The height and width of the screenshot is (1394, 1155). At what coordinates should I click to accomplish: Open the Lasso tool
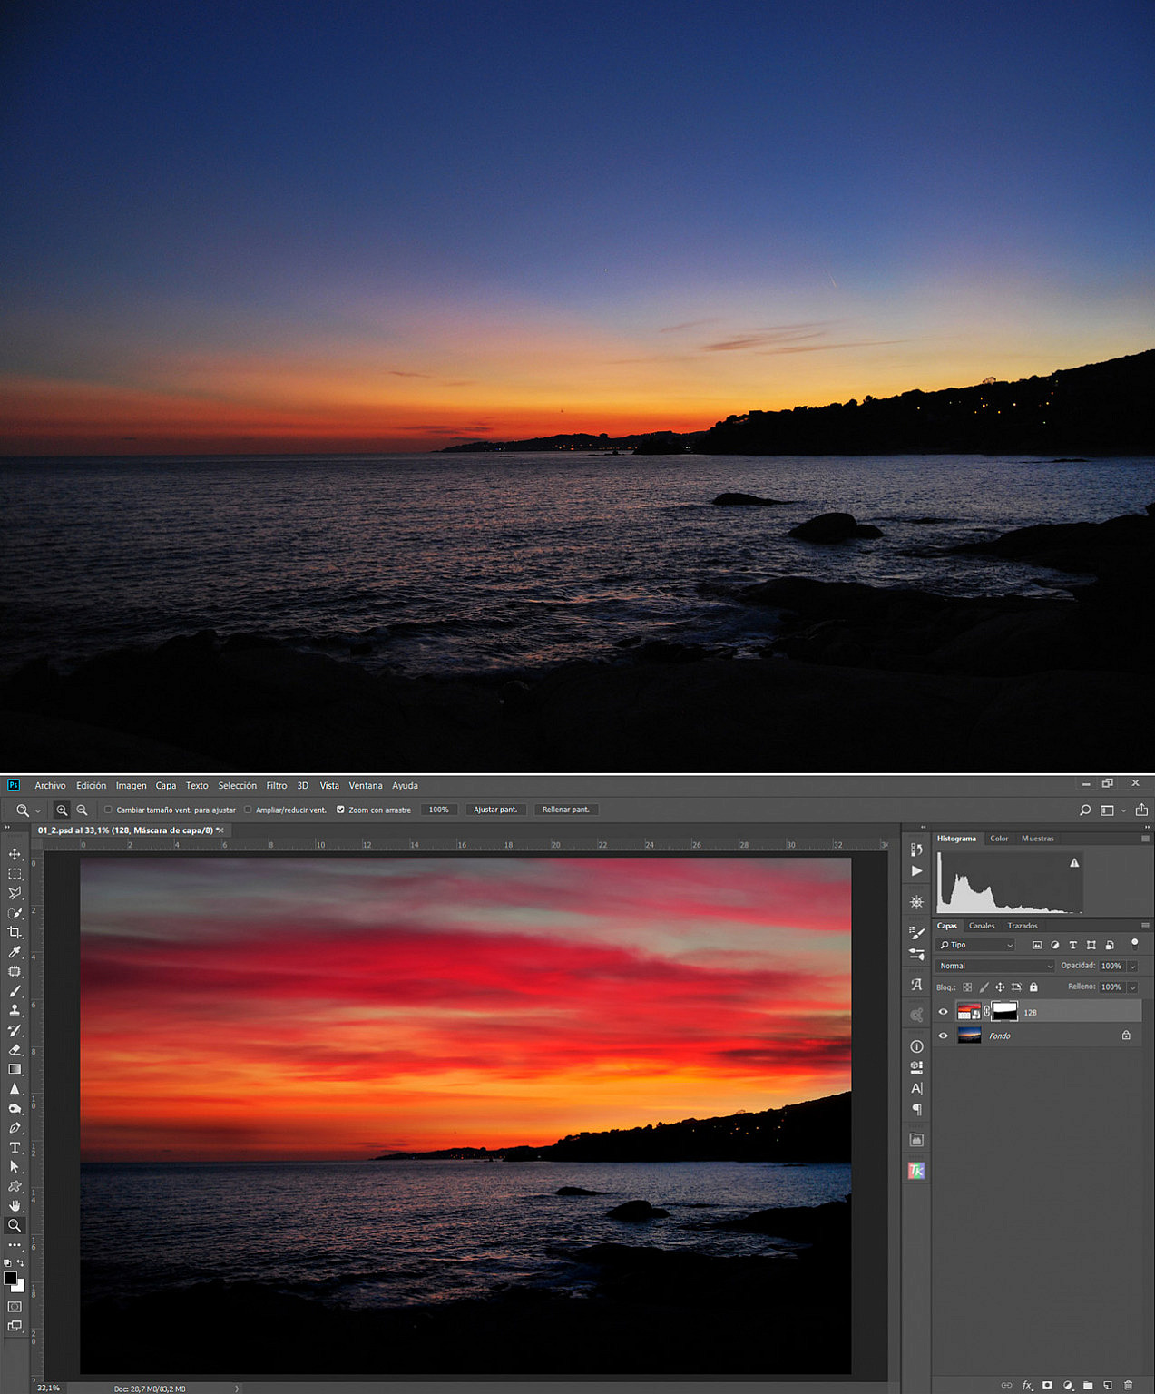point(15,891)
